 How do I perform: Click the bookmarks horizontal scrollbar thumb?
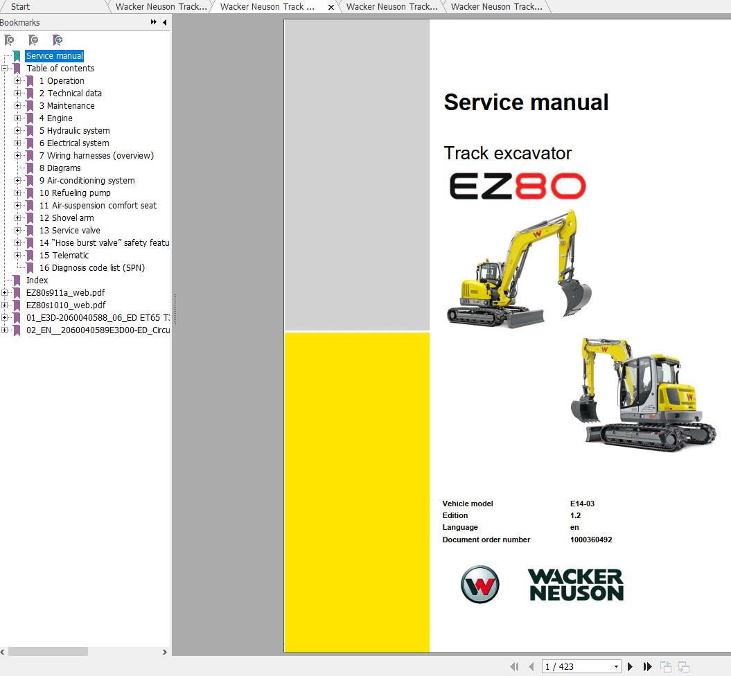(x=48, y=651)
